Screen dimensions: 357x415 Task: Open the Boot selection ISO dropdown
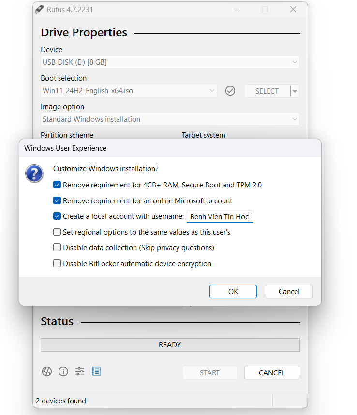[x=129, y=91]
